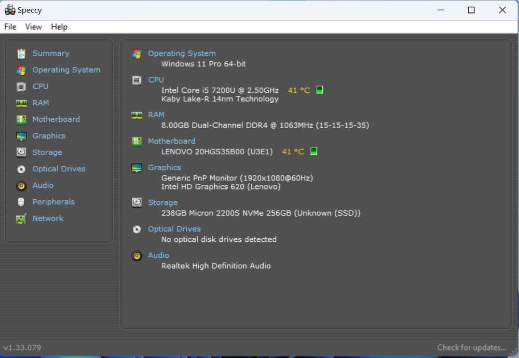The image size is (519, 358).
Task: Select Audio in the sidebar list
Action: click(43, 185)
